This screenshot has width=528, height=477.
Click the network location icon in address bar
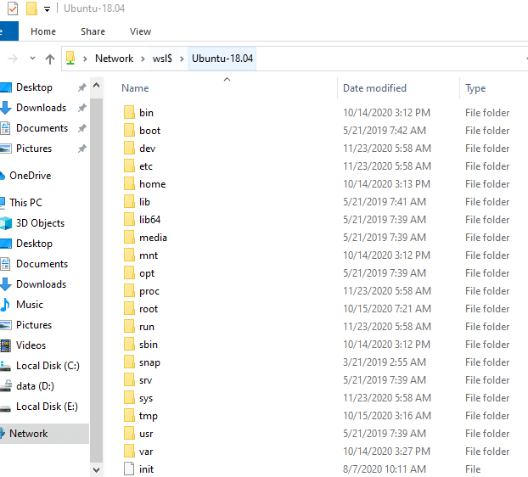click(x=70, y=58)
